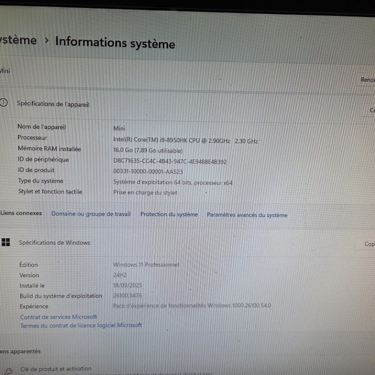Select device name value Mini in specifications
Image resolution: width=375 pixels, height=375 pixels.
(x=119, y=128)
